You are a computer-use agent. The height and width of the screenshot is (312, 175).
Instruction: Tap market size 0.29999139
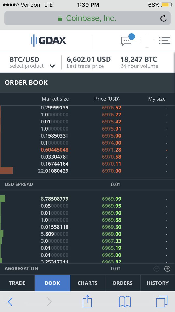[55, 108]
